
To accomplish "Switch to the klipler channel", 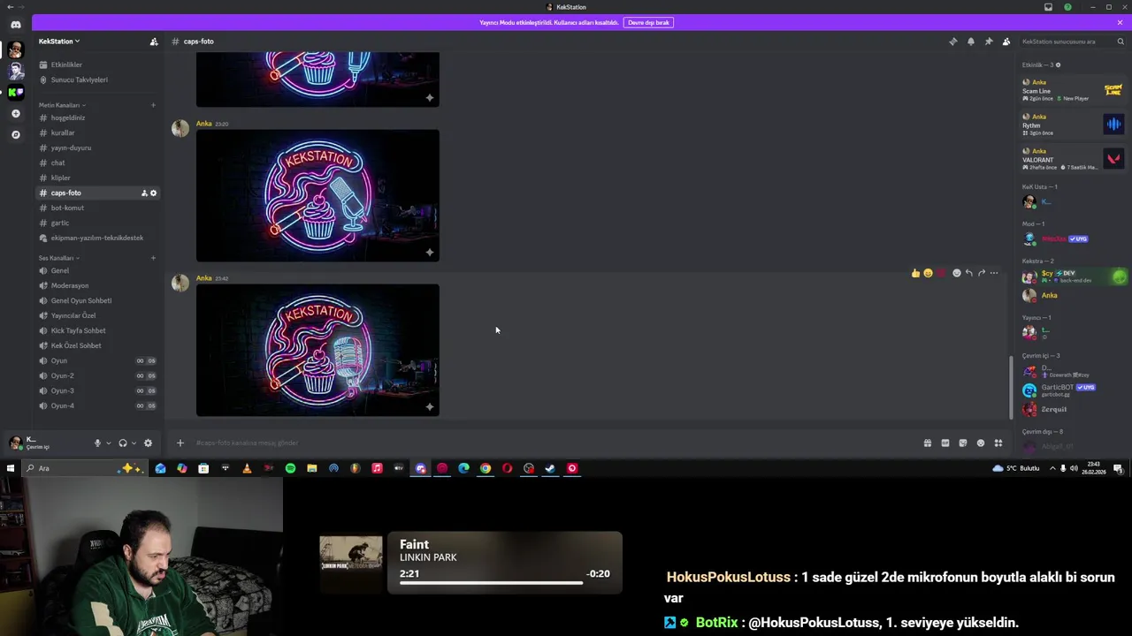I will point(97,178).
